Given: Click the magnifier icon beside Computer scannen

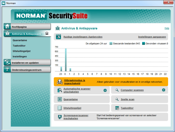Looking at the screenshot, I should click(x=117, y=90).
